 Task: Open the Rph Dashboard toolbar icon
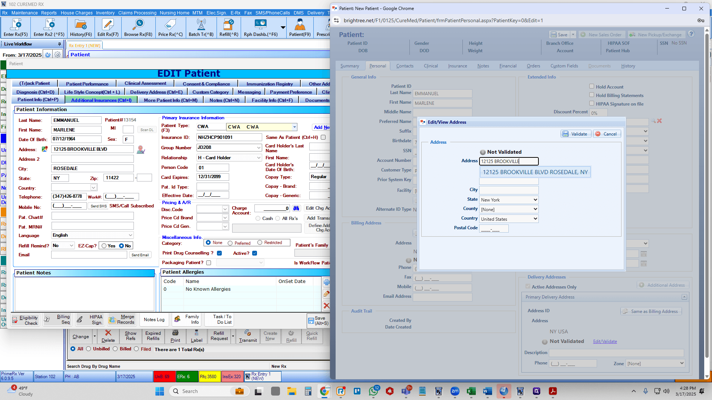tap(261, 28)
